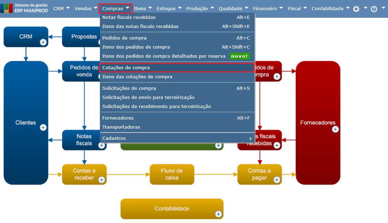
Task: Expand the Contabilidade dropdown arrow
Action: [x=348, y=8]
